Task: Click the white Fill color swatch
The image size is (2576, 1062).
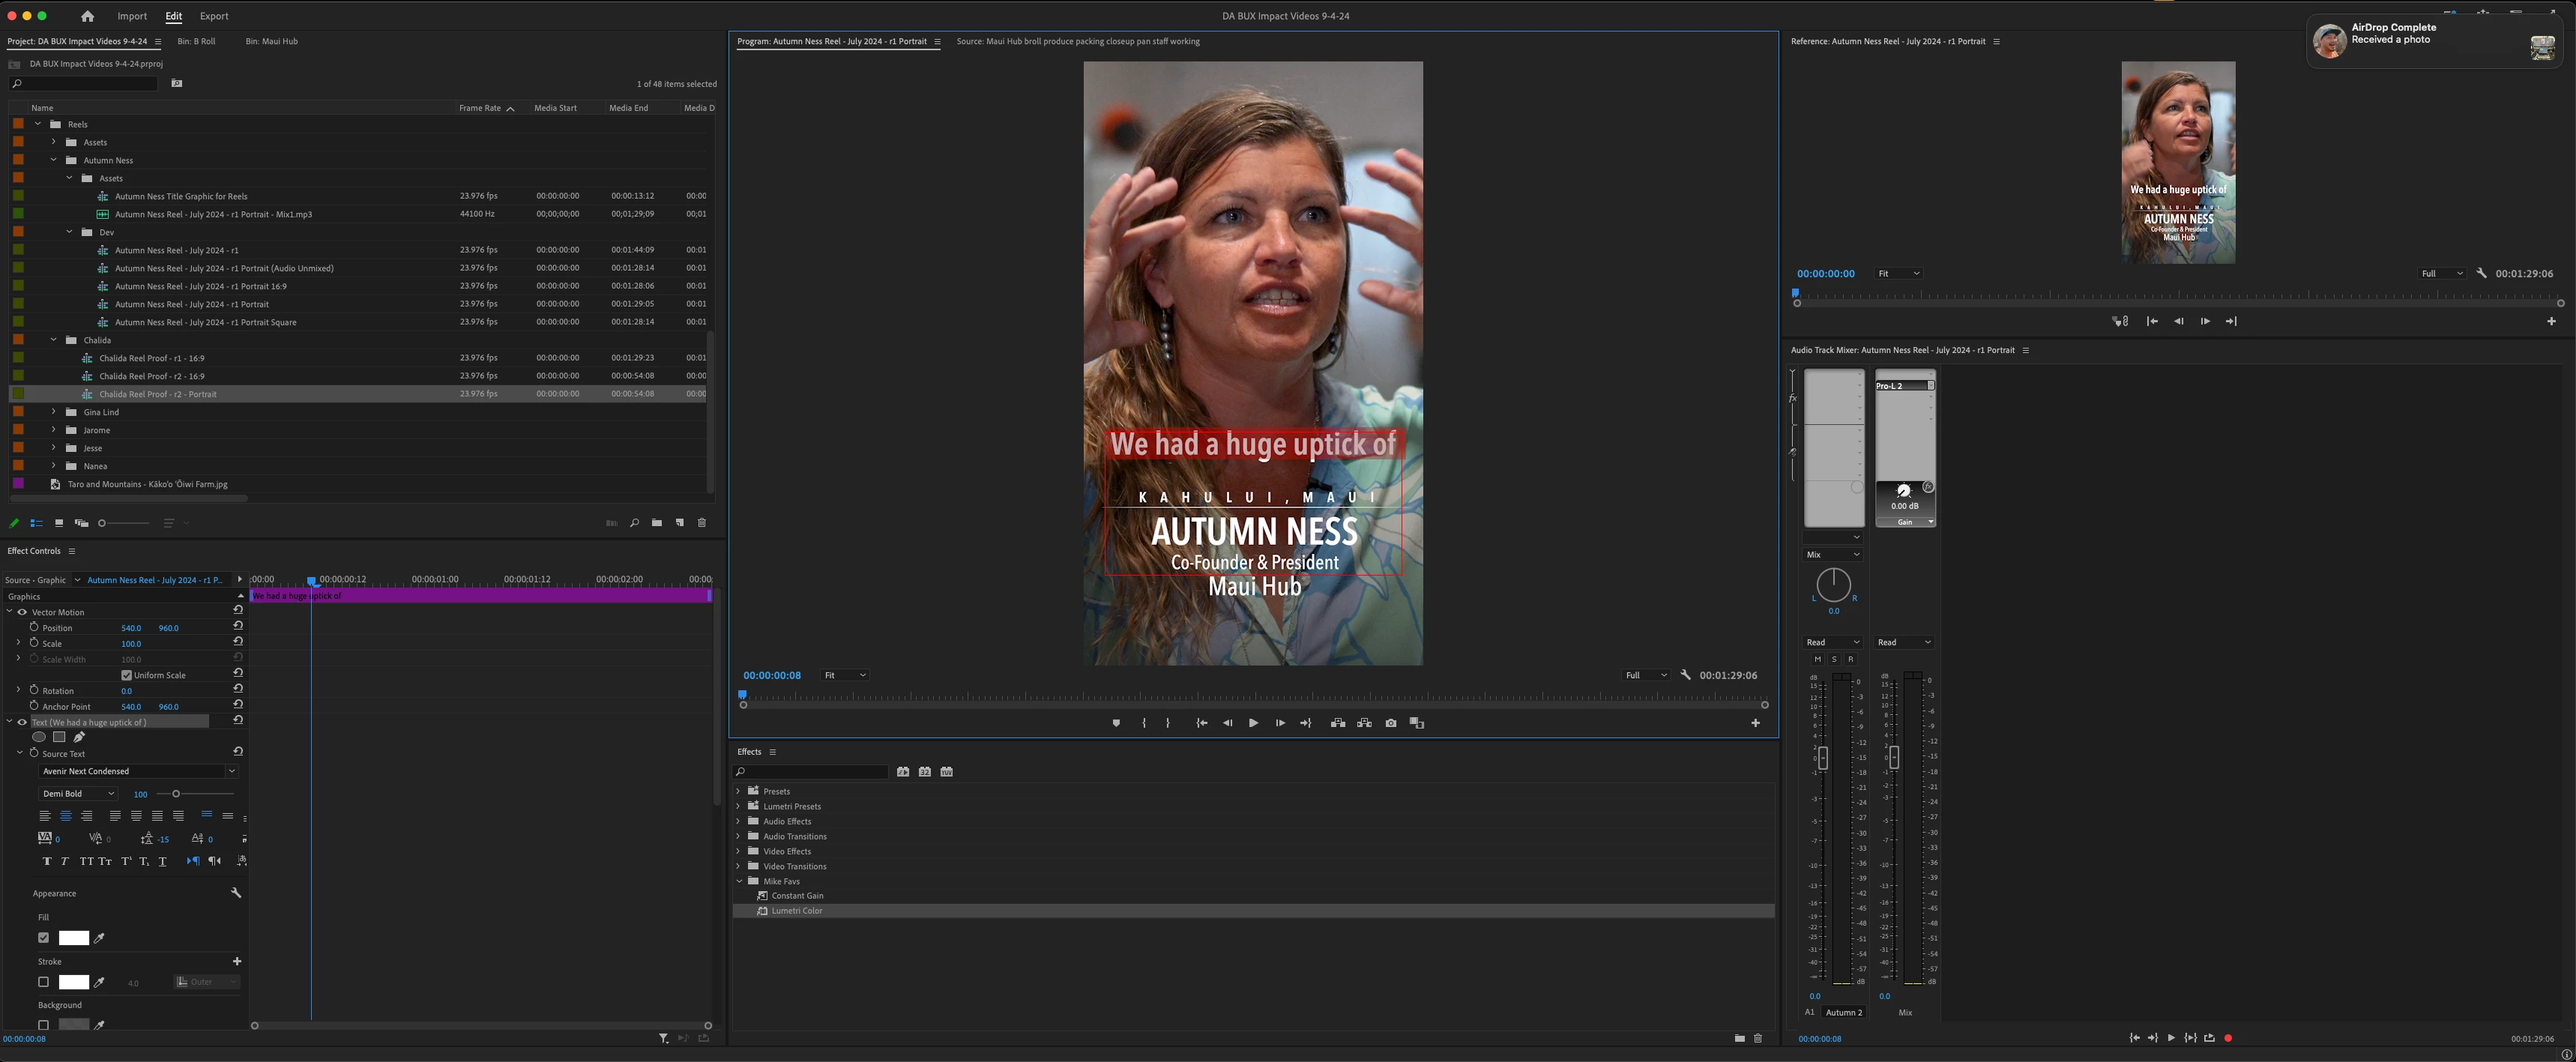Action: pos(73,938)
